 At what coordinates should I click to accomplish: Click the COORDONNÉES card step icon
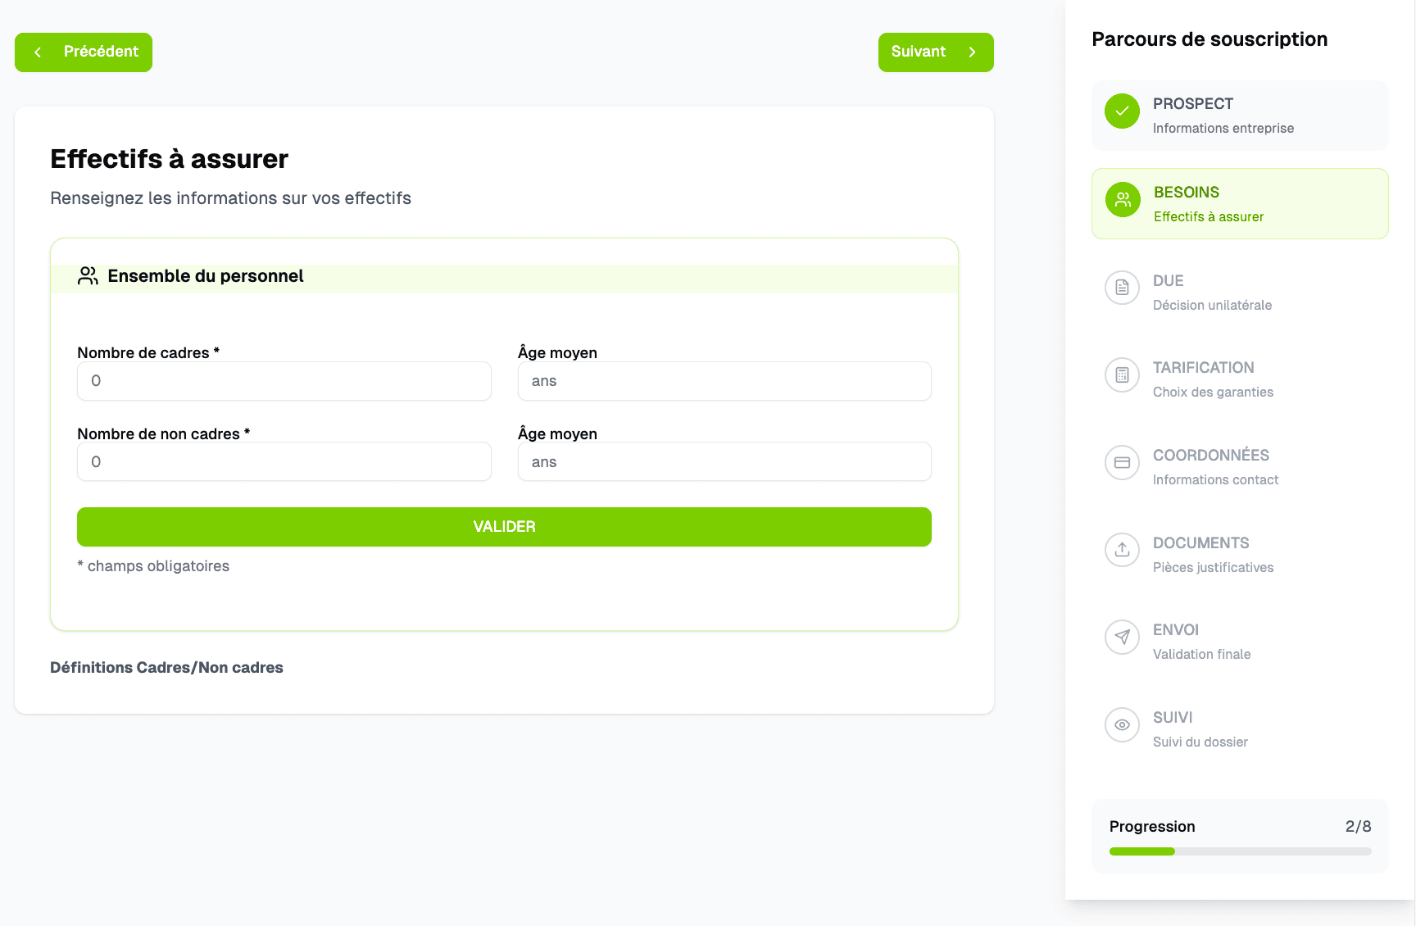[1122, 463]
